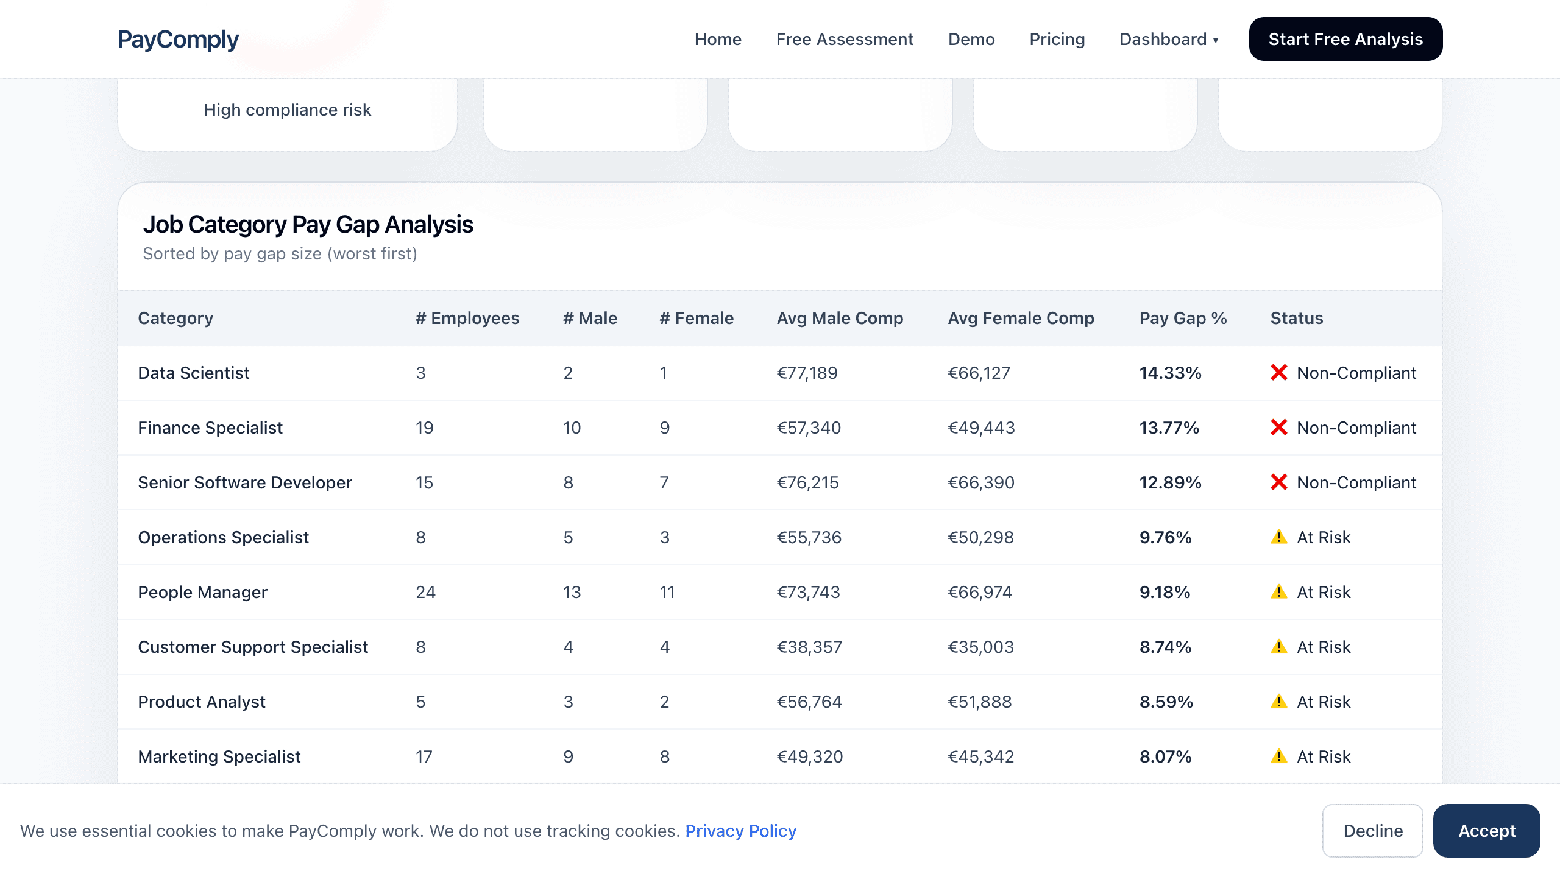Select the Non-Compliant indicator for Senior Software Developer
1560x877 pixels.
click(1278, 482)
